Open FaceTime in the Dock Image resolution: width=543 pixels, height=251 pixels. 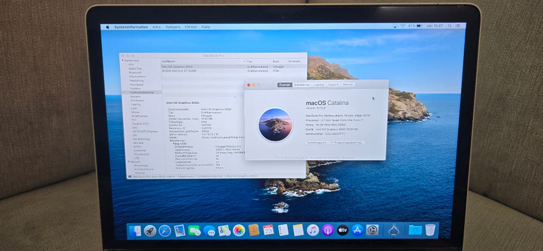click(194, 231)
